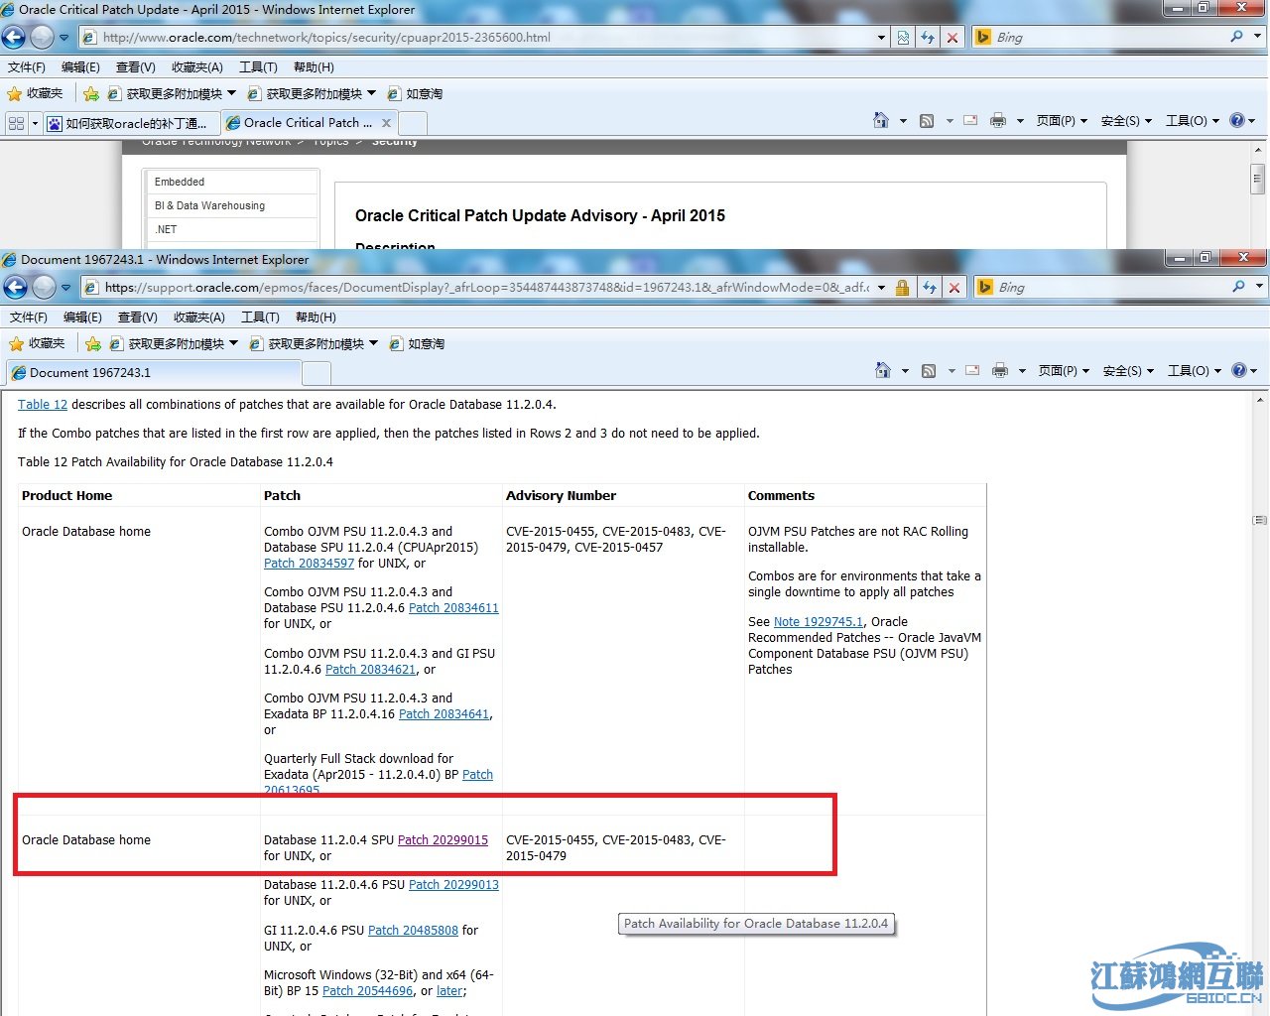
Task: Click Back arrow in Oracle Critical Patch window
Action: 14,38
